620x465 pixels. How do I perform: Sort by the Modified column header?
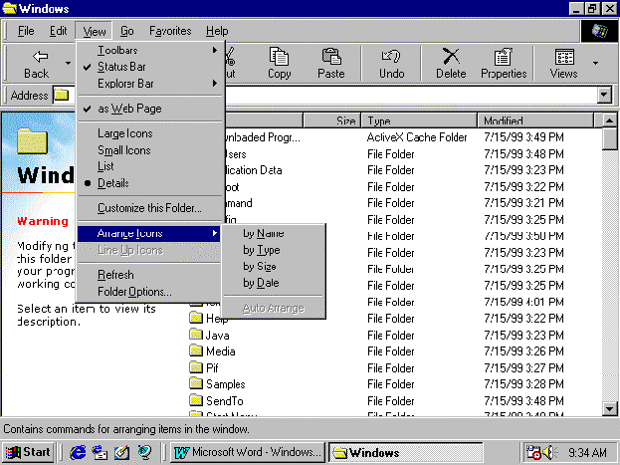pos(537,120)
